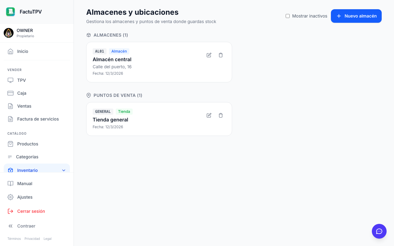Delete the Almacén central warehouse
The width and height of the screenshot is (394, 246).
point(221,55)
